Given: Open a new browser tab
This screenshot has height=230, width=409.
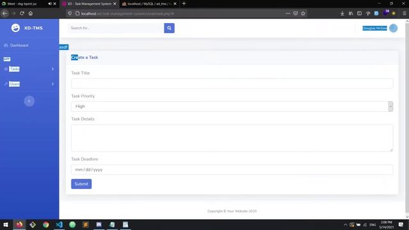Looking at the screenshot, I should [x=184, y=4].
